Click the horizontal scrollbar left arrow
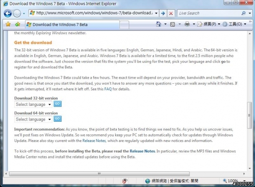 [6, 174]
